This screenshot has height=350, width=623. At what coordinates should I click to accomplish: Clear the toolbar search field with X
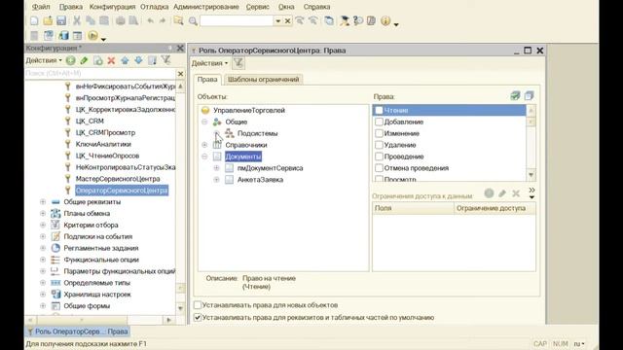click(288, 20)
